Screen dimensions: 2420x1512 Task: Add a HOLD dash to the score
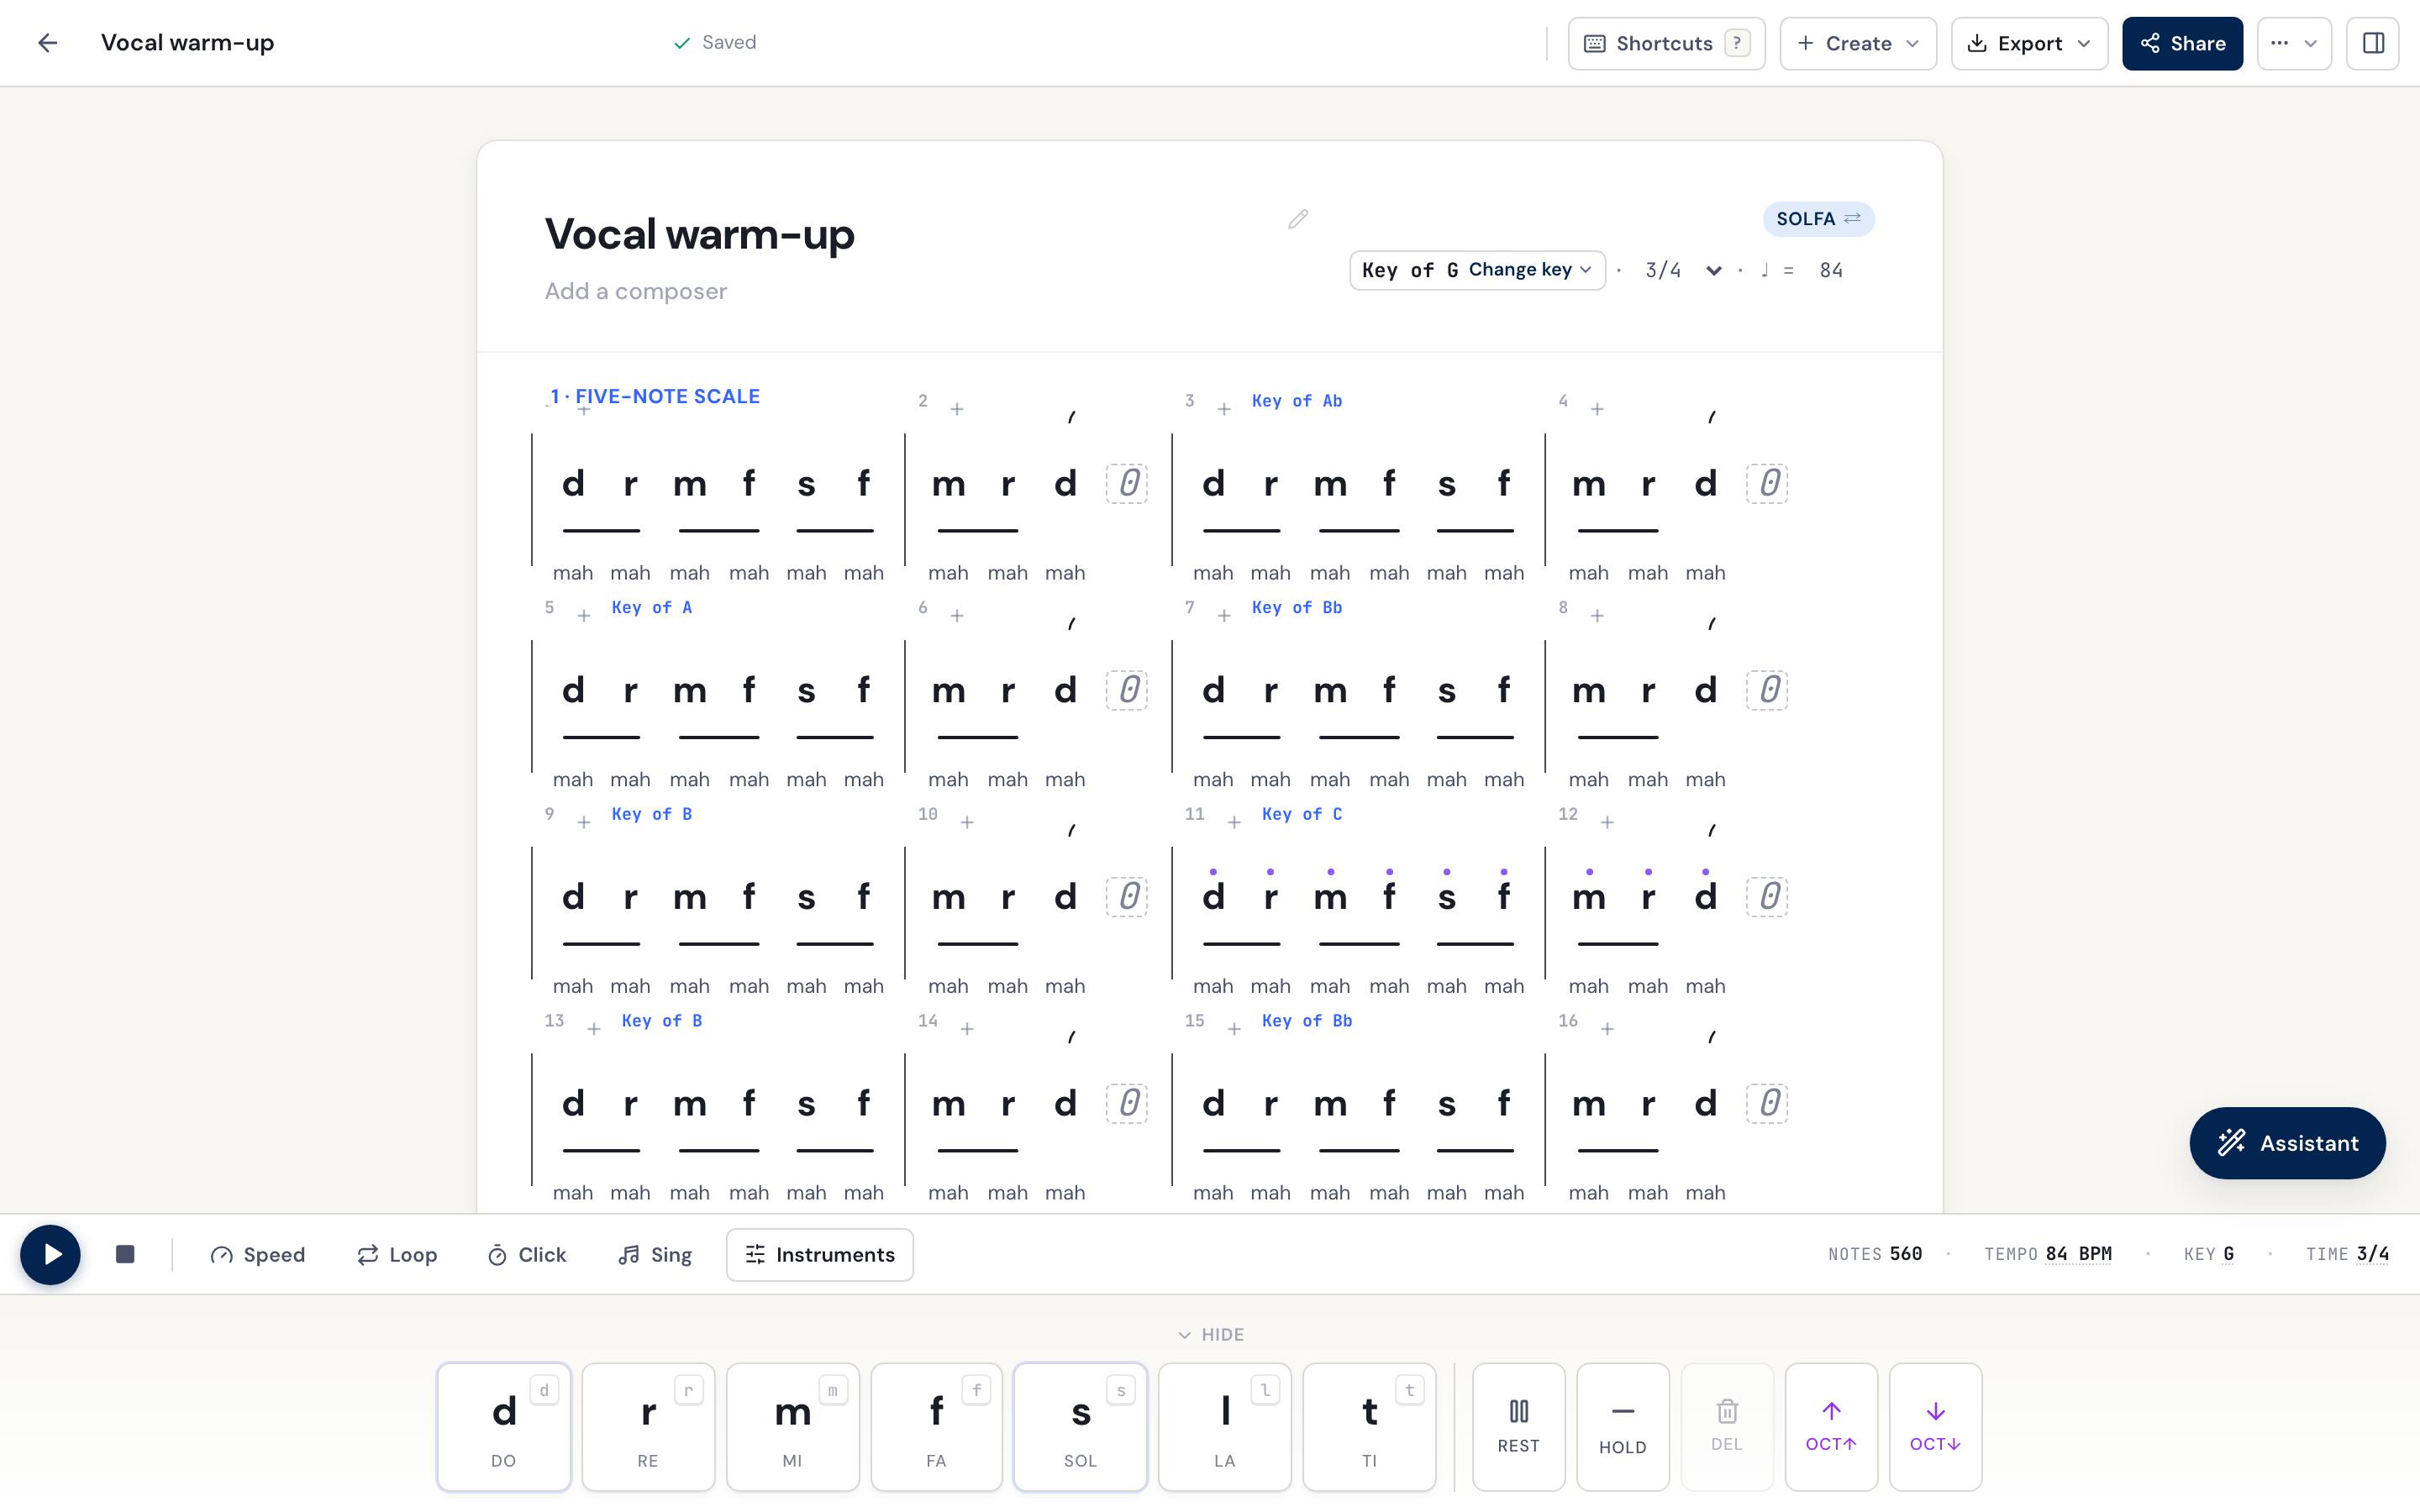click(1622, 1426)
